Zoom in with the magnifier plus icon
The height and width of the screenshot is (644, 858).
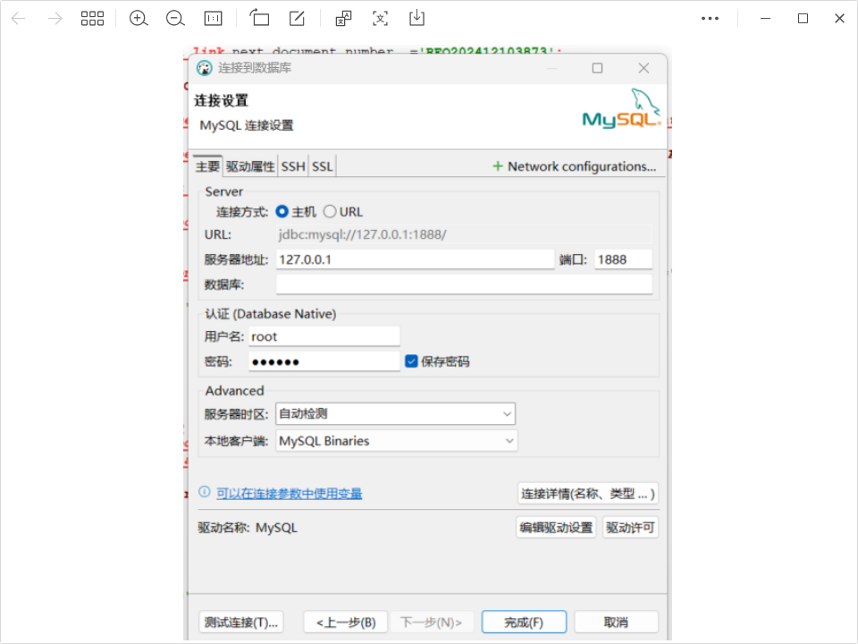pos(139,19)
